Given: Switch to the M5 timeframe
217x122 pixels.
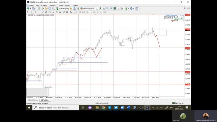Looking at the screenshot, I should pyautogui.click(x=80, y=12).
